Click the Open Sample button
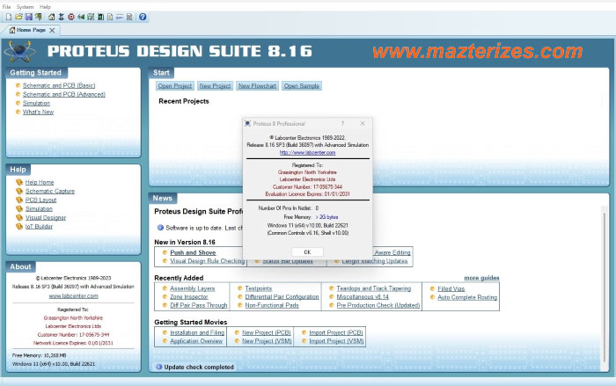616x386 pixels. click(302, 85)
